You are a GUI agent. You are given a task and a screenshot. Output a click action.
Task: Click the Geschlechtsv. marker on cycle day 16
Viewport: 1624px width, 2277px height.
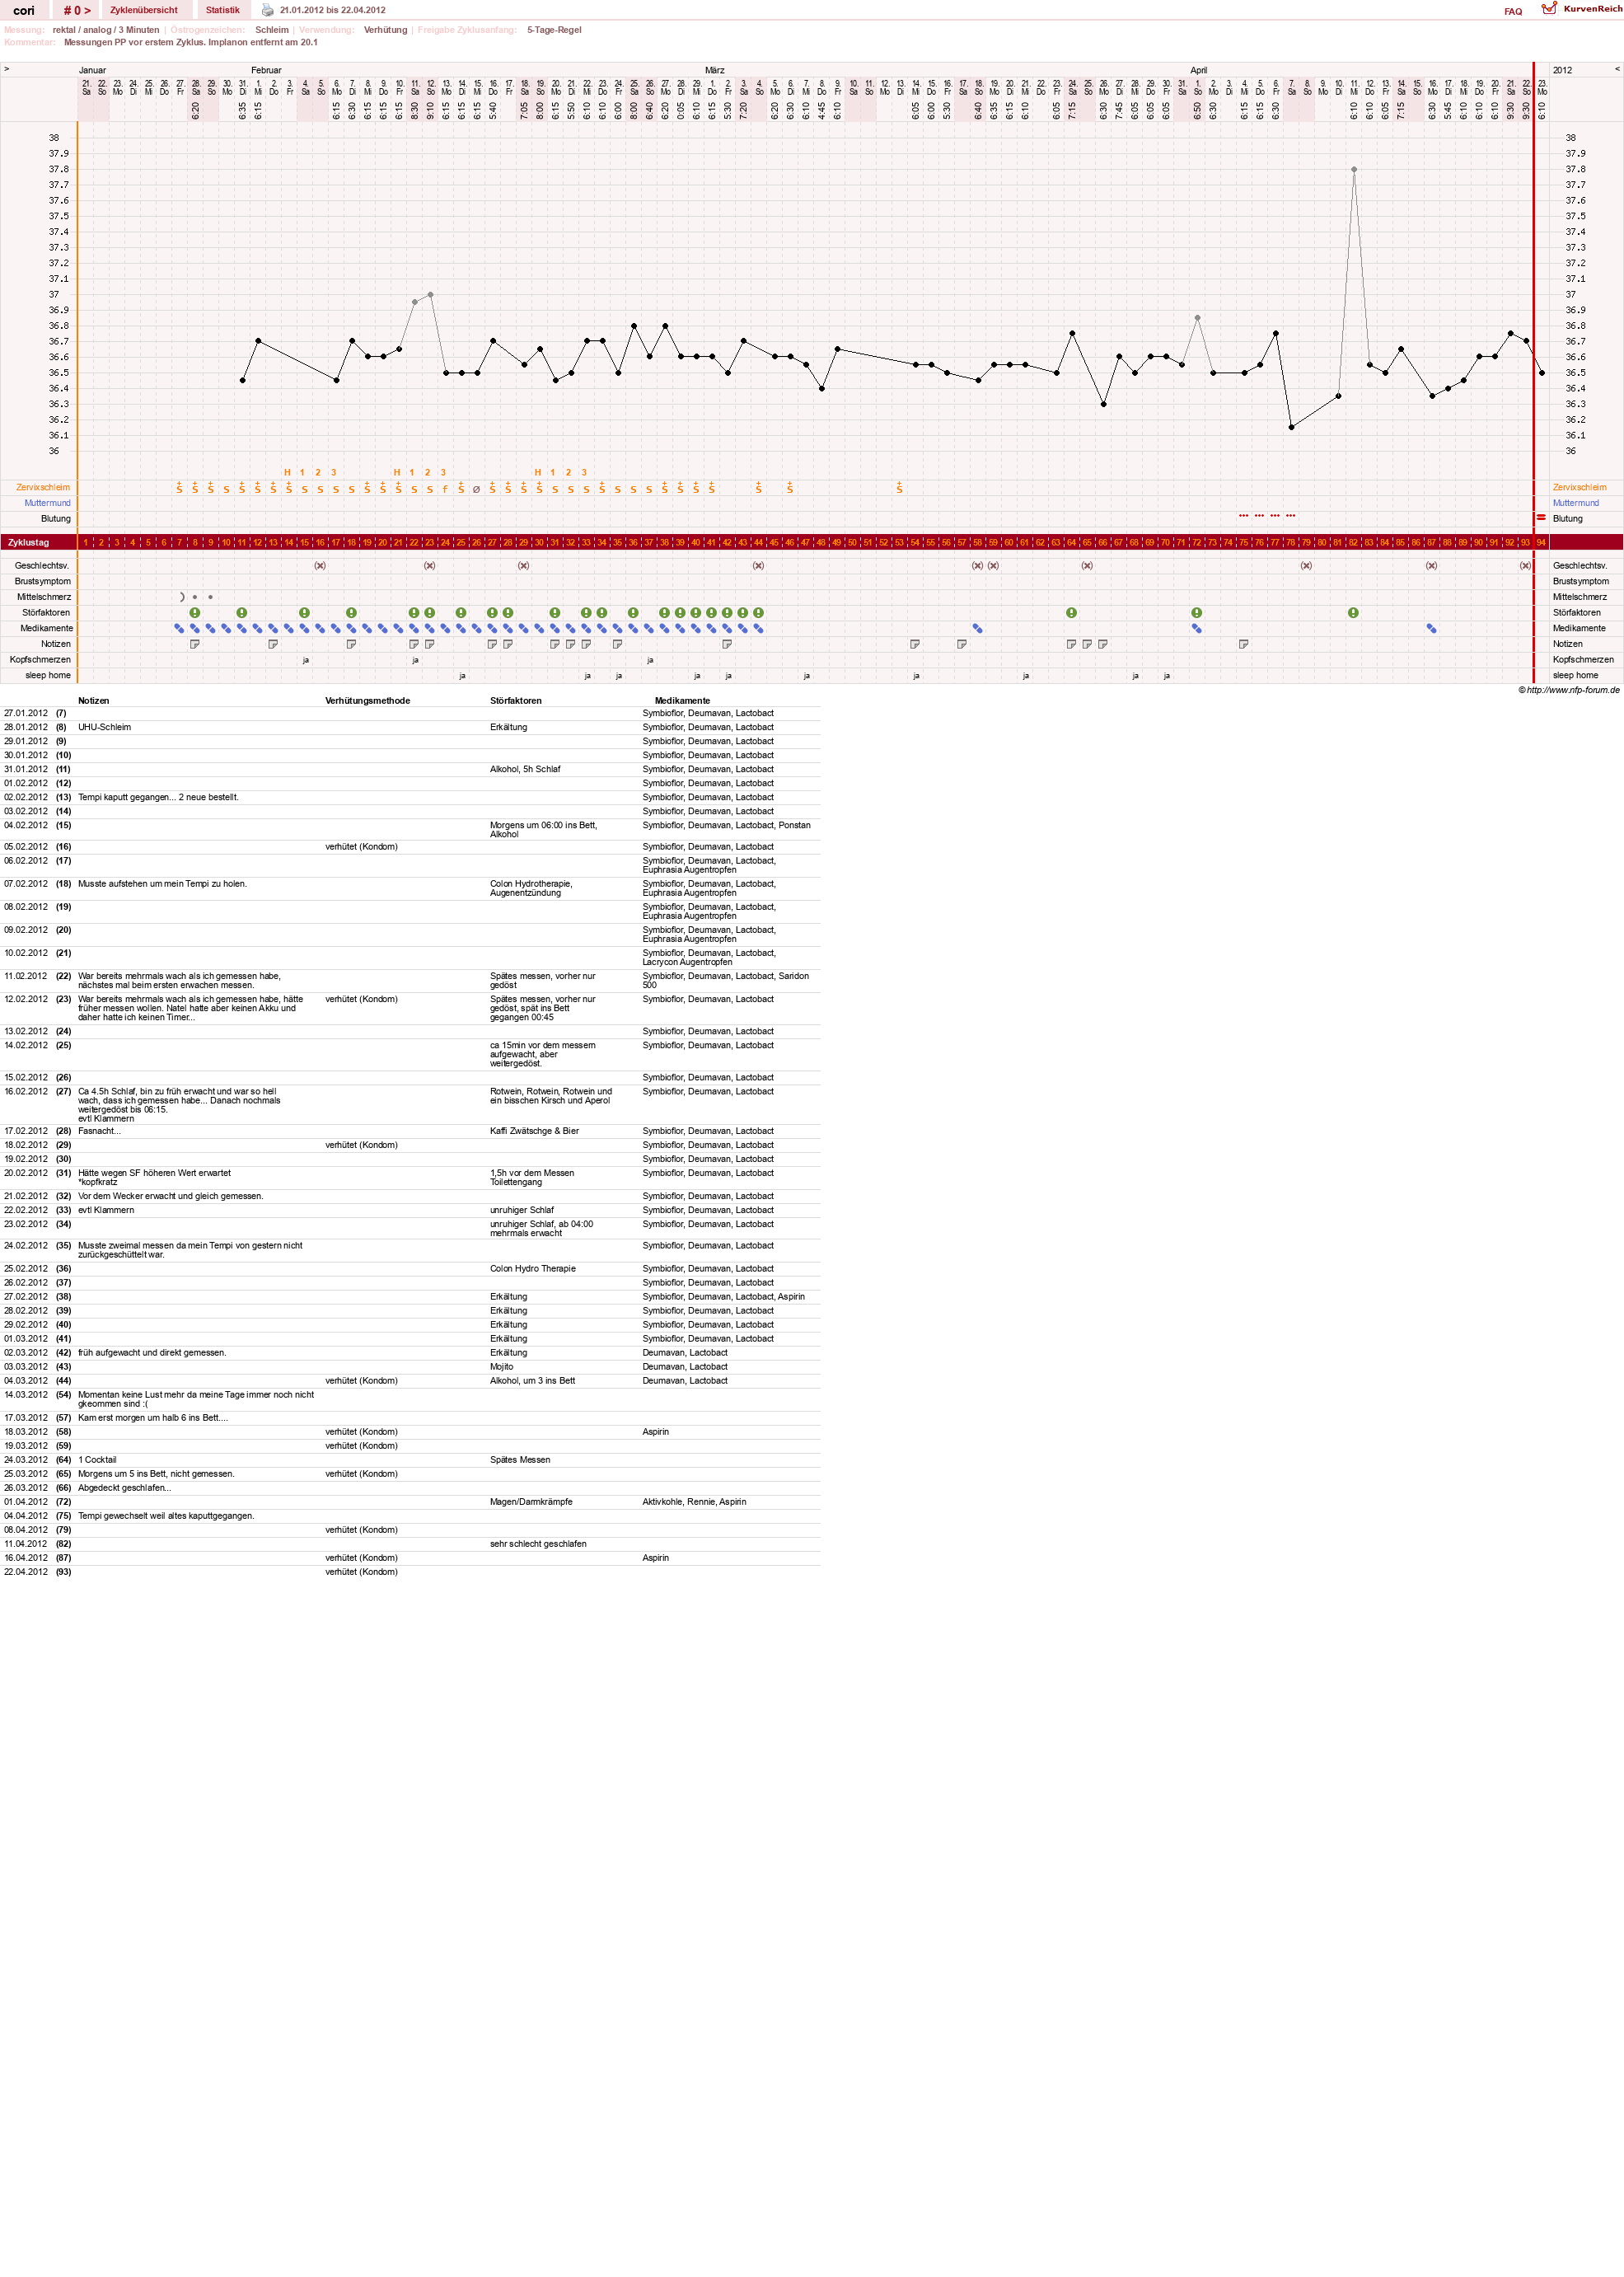pos(320,566)
